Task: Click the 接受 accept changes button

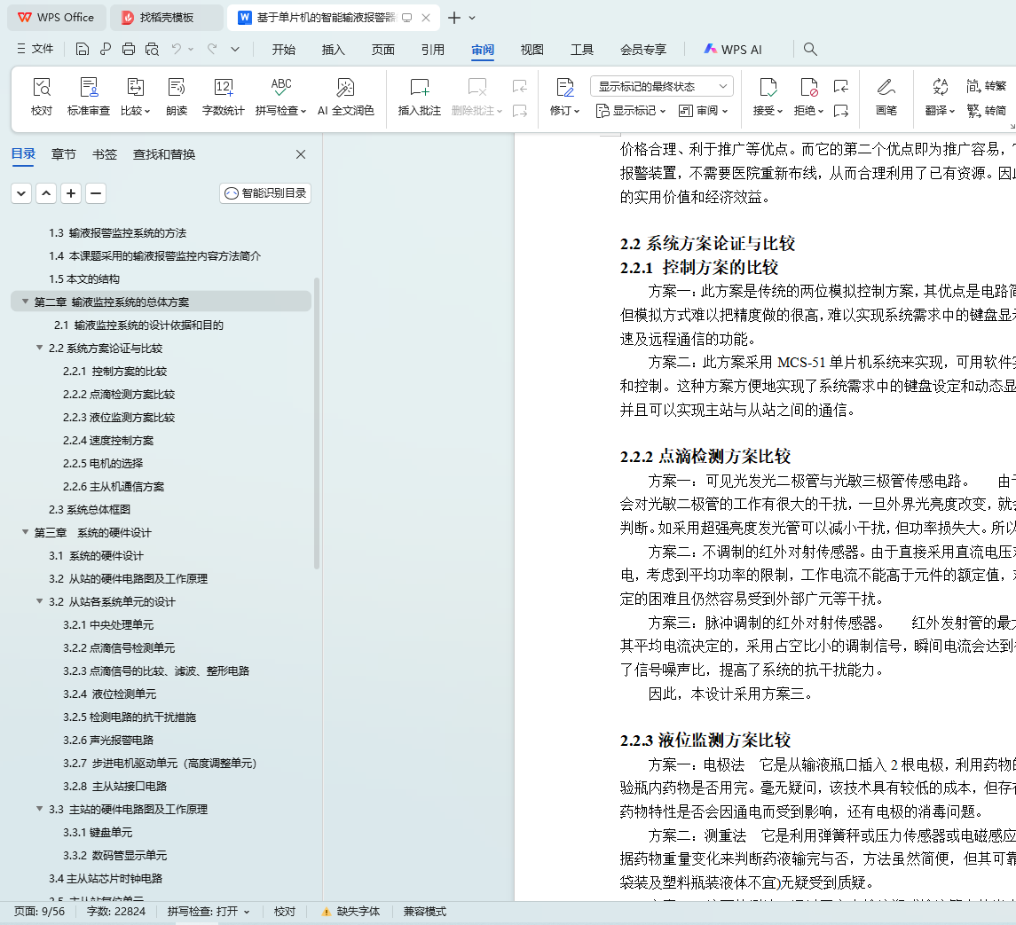Action: (768, 98)
